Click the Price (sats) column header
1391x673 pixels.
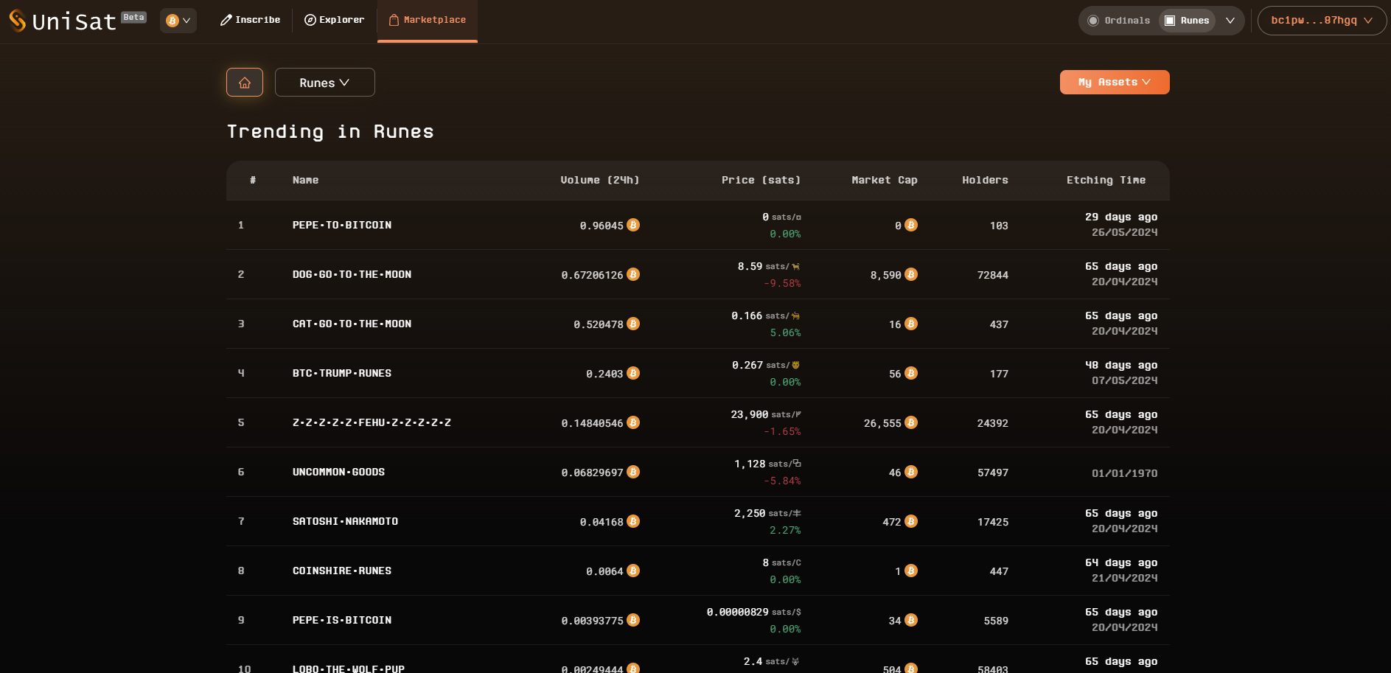pyautogui.click(x=761, y=181)
